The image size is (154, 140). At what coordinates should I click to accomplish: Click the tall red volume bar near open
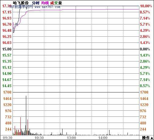point(20,126)
